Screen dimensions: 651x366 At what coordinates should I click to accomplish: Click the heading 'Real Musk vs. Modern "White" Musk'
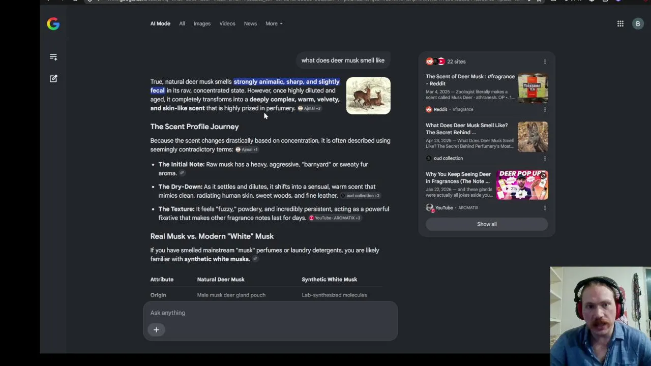click(x=212, y=236)
